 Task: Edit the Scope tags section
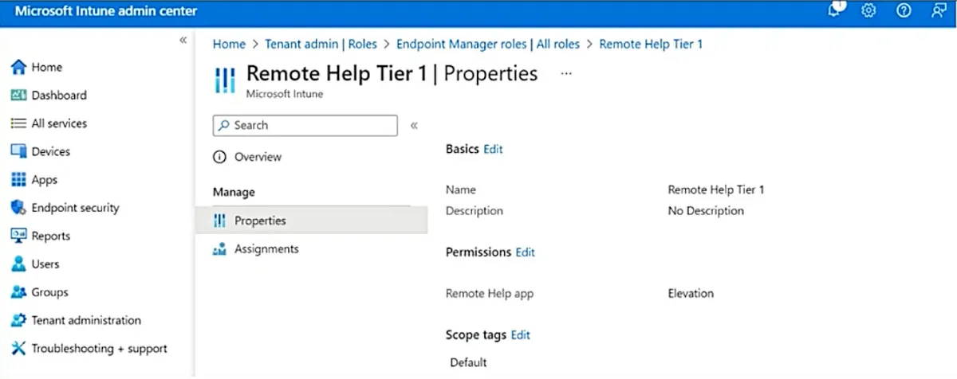tap(520, 335)
